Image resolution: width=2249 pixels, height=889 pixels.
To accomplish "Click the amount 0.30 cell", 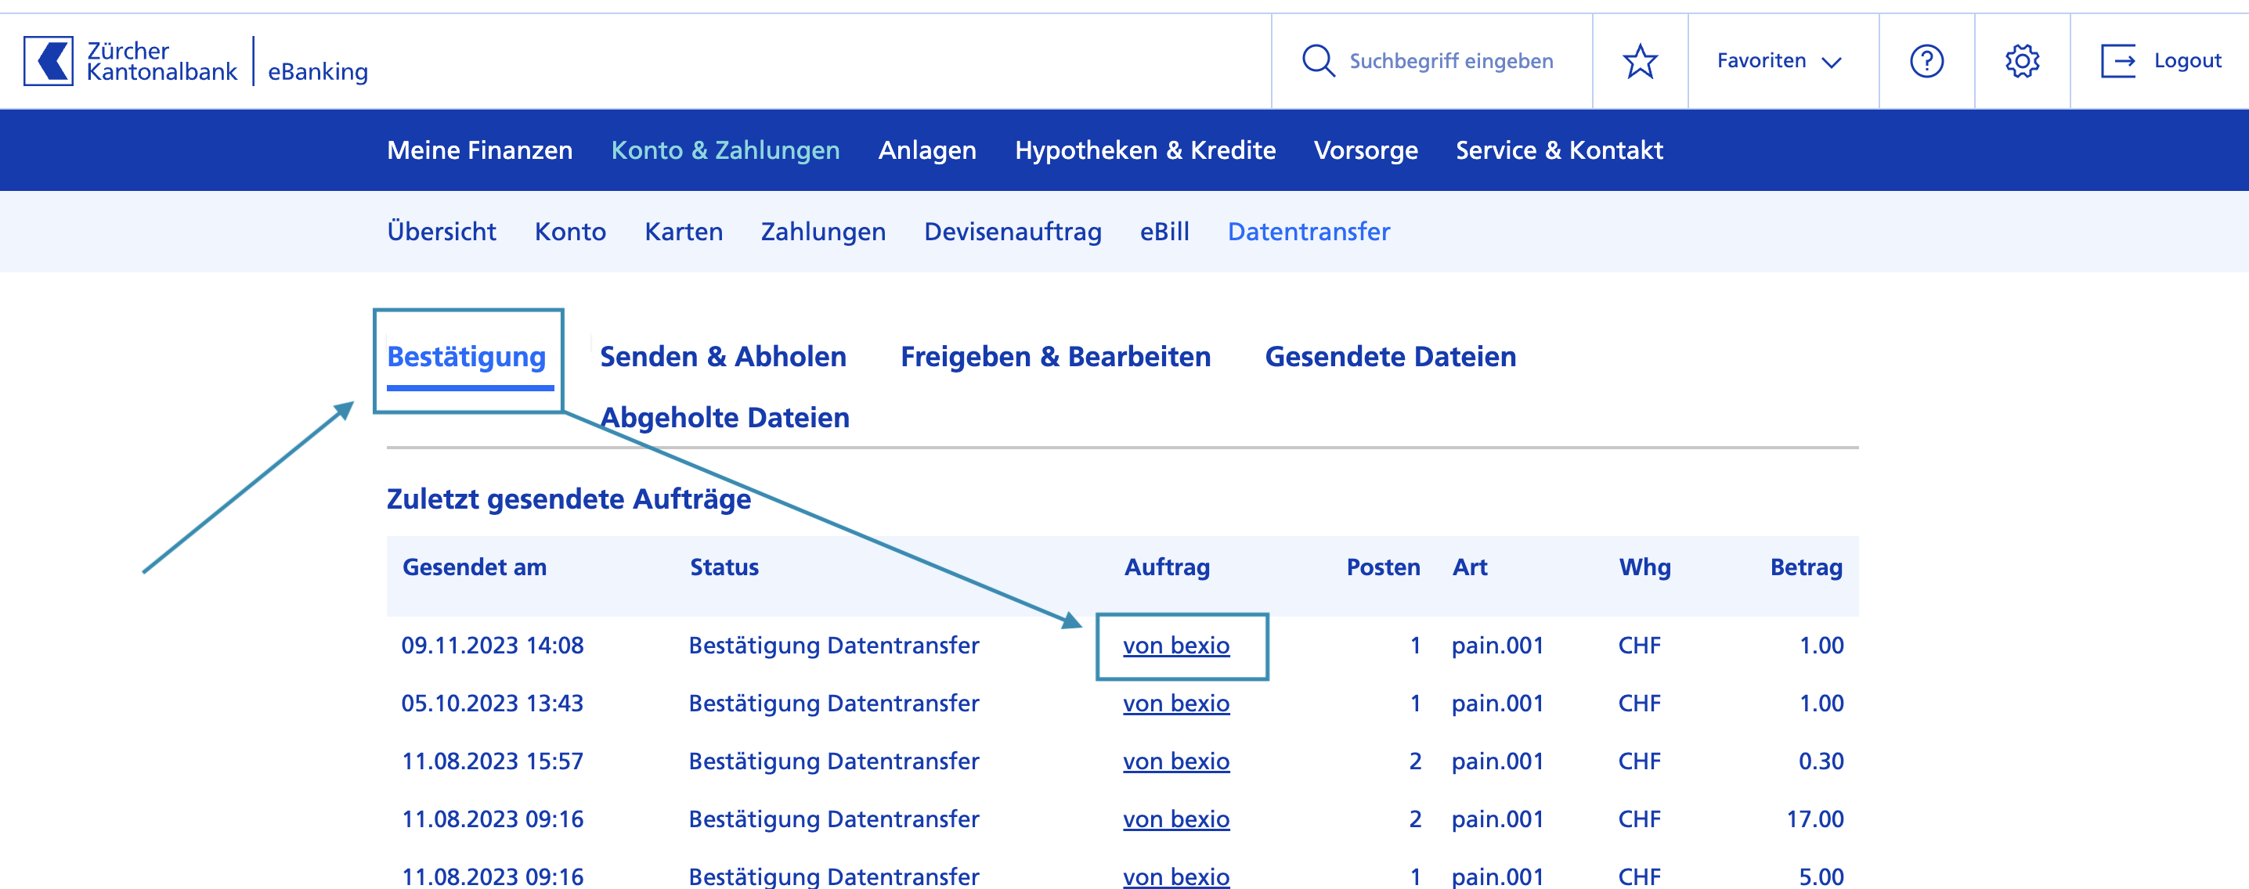I will 1821,761.
